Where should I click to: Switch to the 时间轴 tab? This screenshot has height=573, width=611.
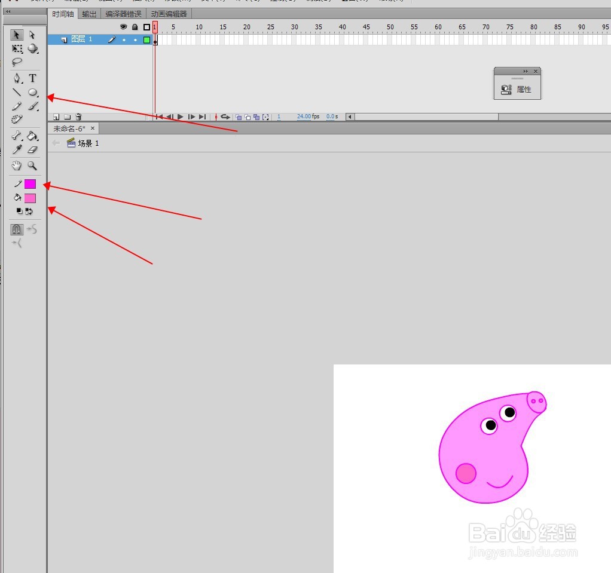click(x=63, y=14)
